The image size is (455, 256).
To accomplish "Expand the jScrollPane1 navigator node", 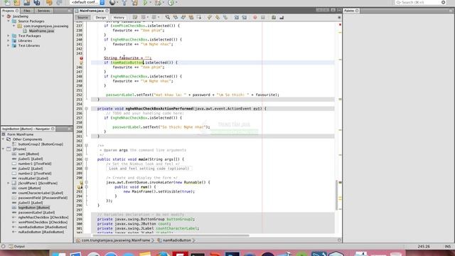I will (x=9, y=183).
